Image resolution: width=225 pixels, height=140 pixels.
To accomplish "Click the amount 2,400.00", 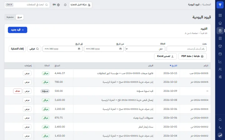I will coord(60,127).
